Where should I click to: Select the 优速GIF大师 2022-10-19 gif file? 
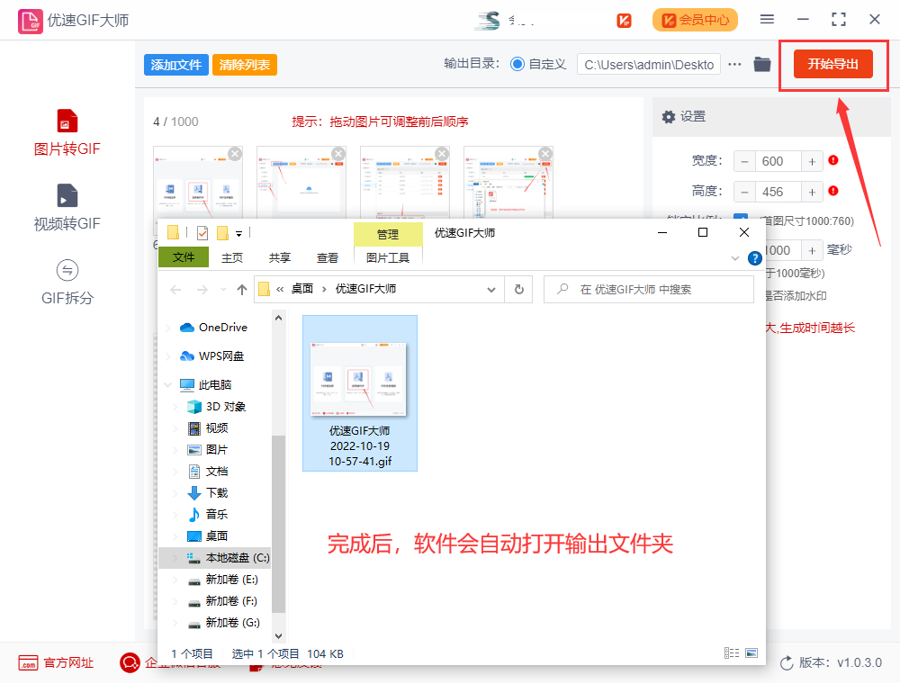pyautogui.click(x=360, y=393)
